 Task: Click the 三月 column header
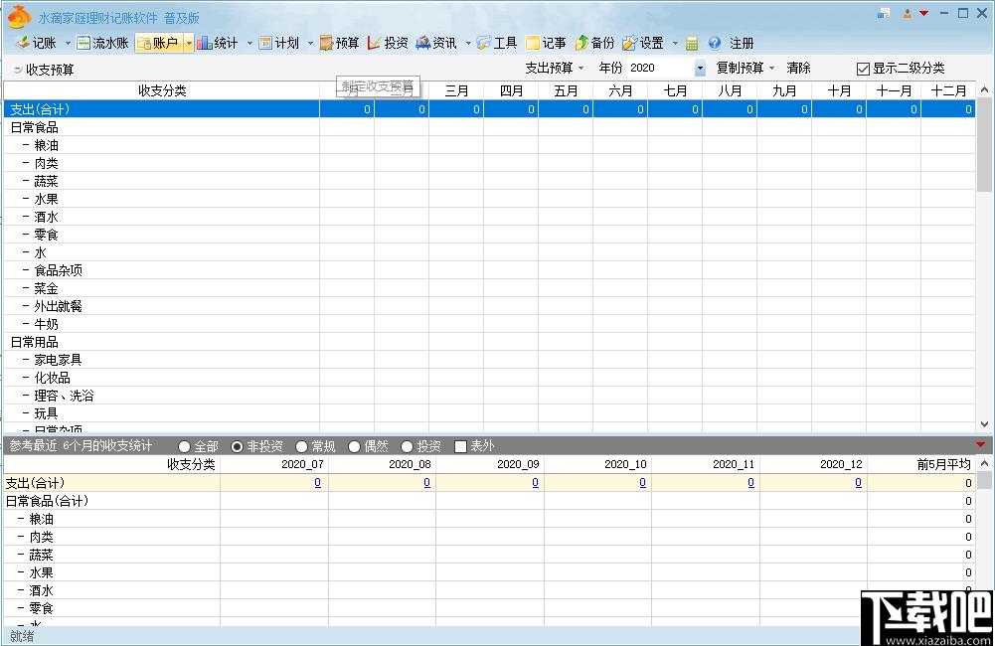456,90
